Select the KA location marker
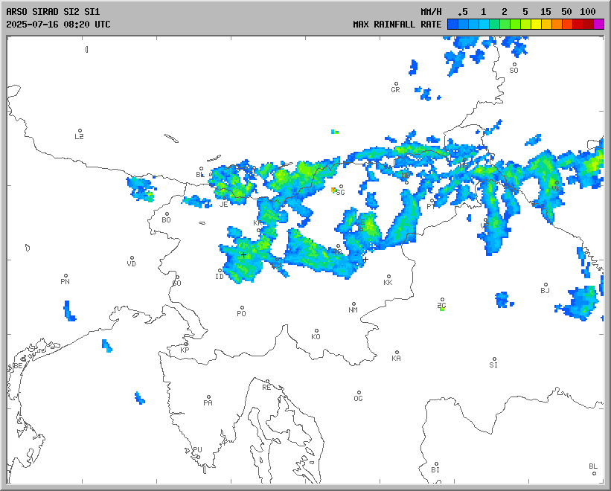 [397, 353]
